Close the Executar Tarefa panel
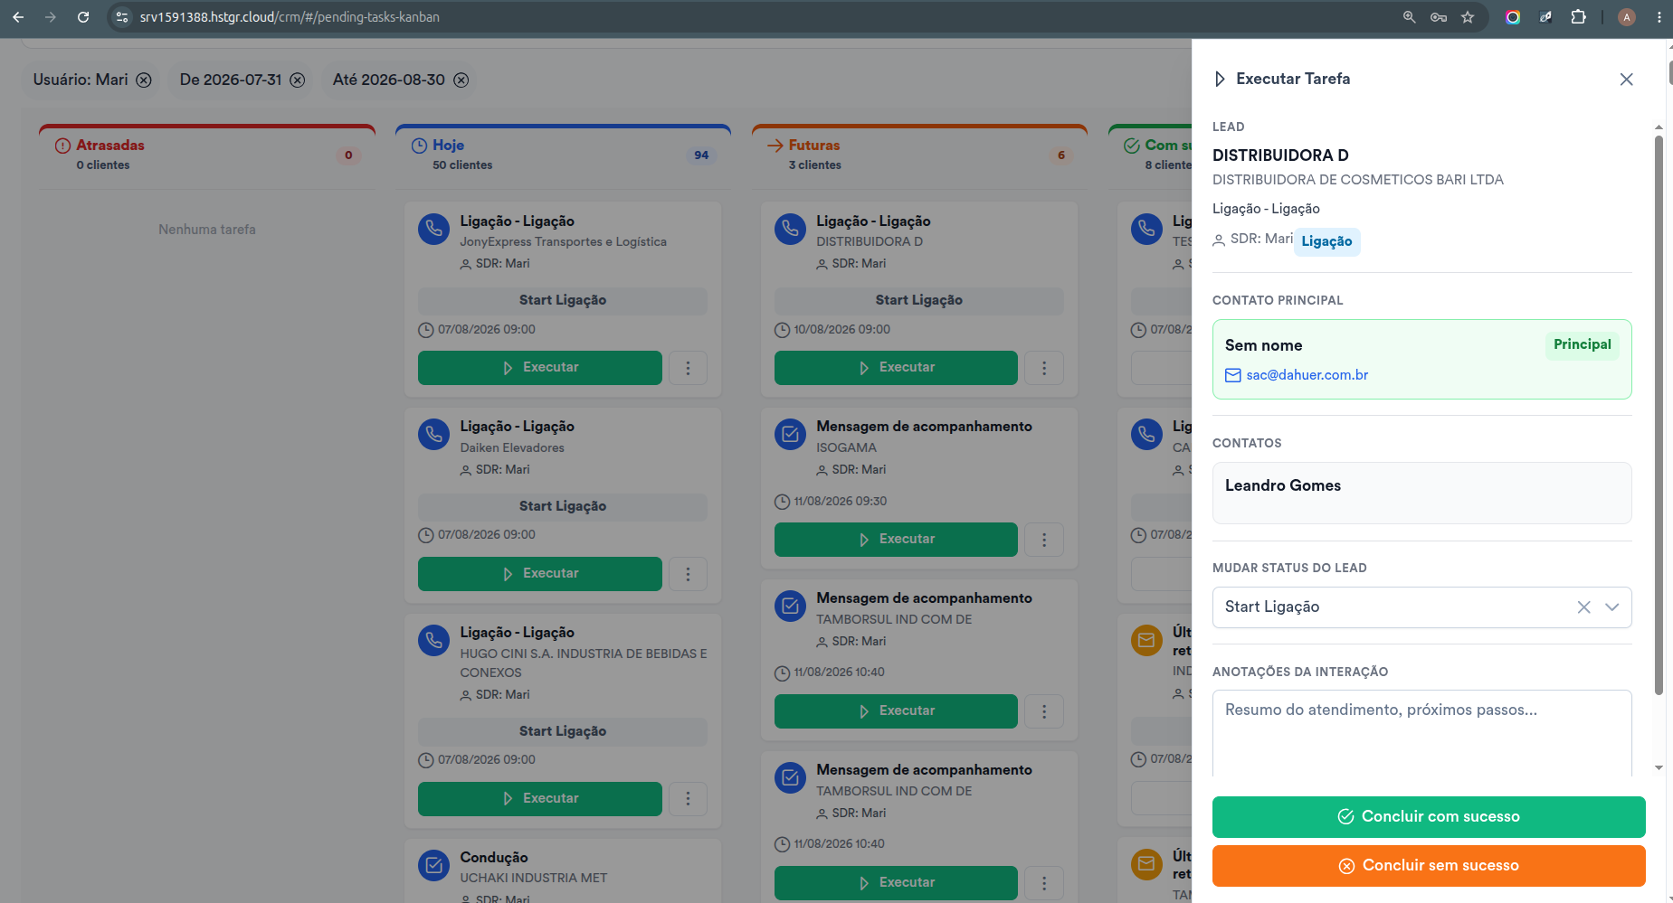The width and height of the screenshot is (1673, 903). [x=1626, y=80]
